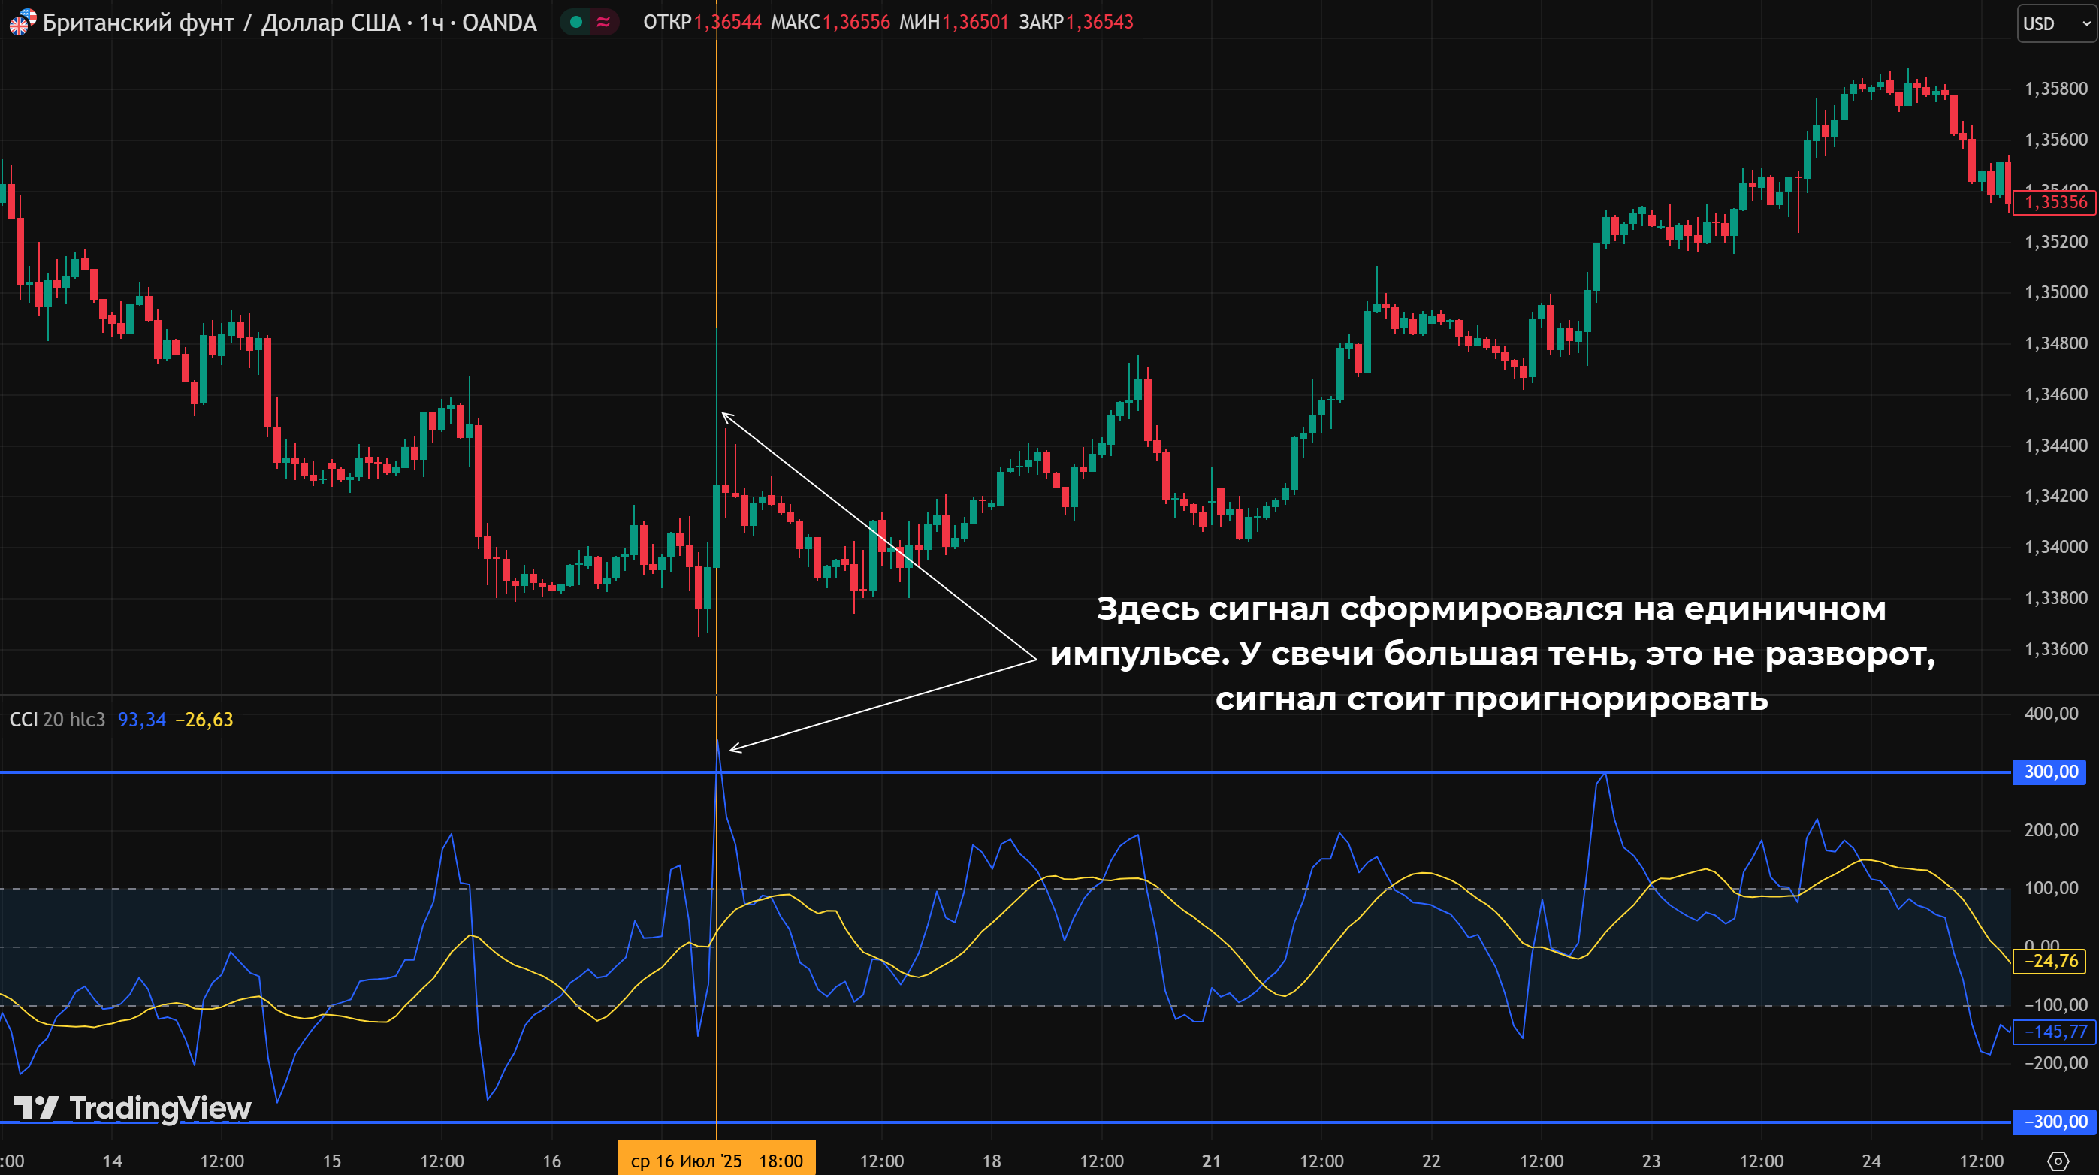This screenshot has width=2099, height=1175.
Task: Click the ОТКР open price value 1,36544
Action: 726,22
